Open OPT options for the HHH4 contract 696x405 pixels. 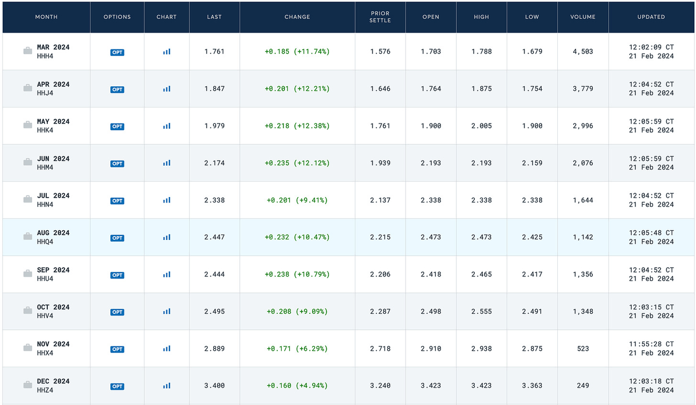(x=117, y=53)
